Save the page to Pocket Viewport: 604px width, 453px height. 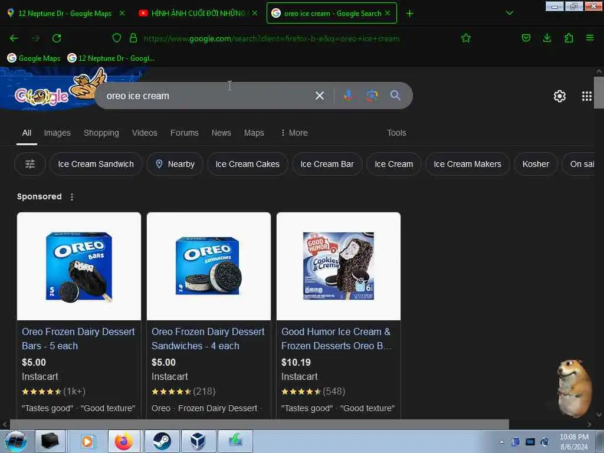[x=526, y=38]
